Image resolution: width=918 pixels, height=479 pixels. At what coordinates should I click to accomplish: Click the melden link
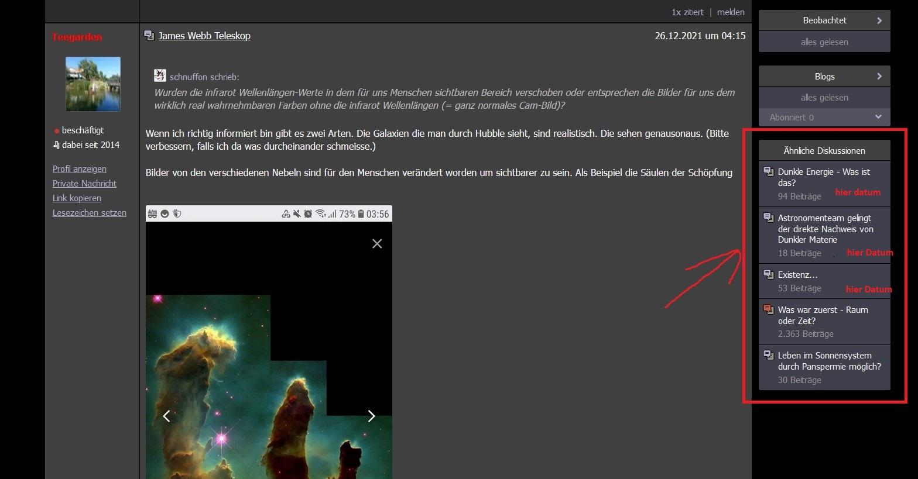pyautogui.click(x=731, y=12)
